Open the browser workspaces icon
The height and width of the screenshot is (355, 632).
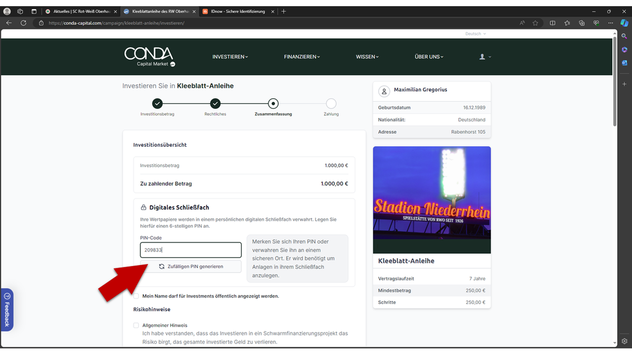coord(21,11)
